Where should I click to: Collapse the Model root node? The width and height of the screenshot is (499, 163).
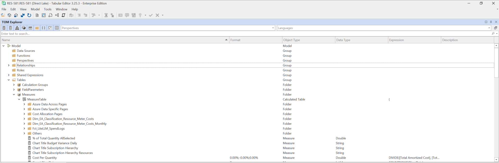pos(4,46)
